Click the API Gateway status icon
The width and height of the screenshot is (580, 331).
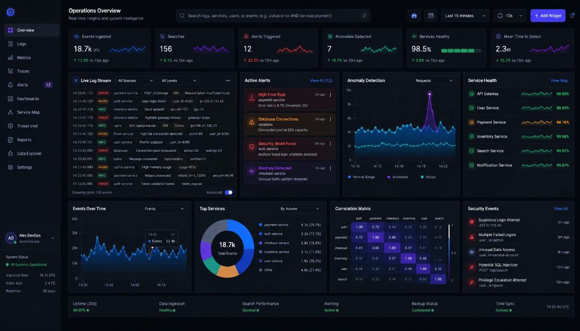(x=471, y=94)
